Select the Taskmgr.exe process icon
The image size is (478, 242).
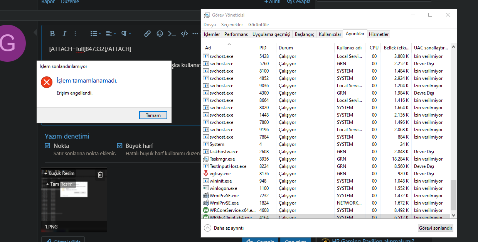tap(205, 159)
